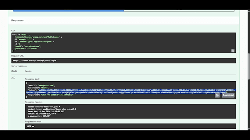Click the "Request duration" label
This screenshot has height=140, width=250.
(33, 122)
